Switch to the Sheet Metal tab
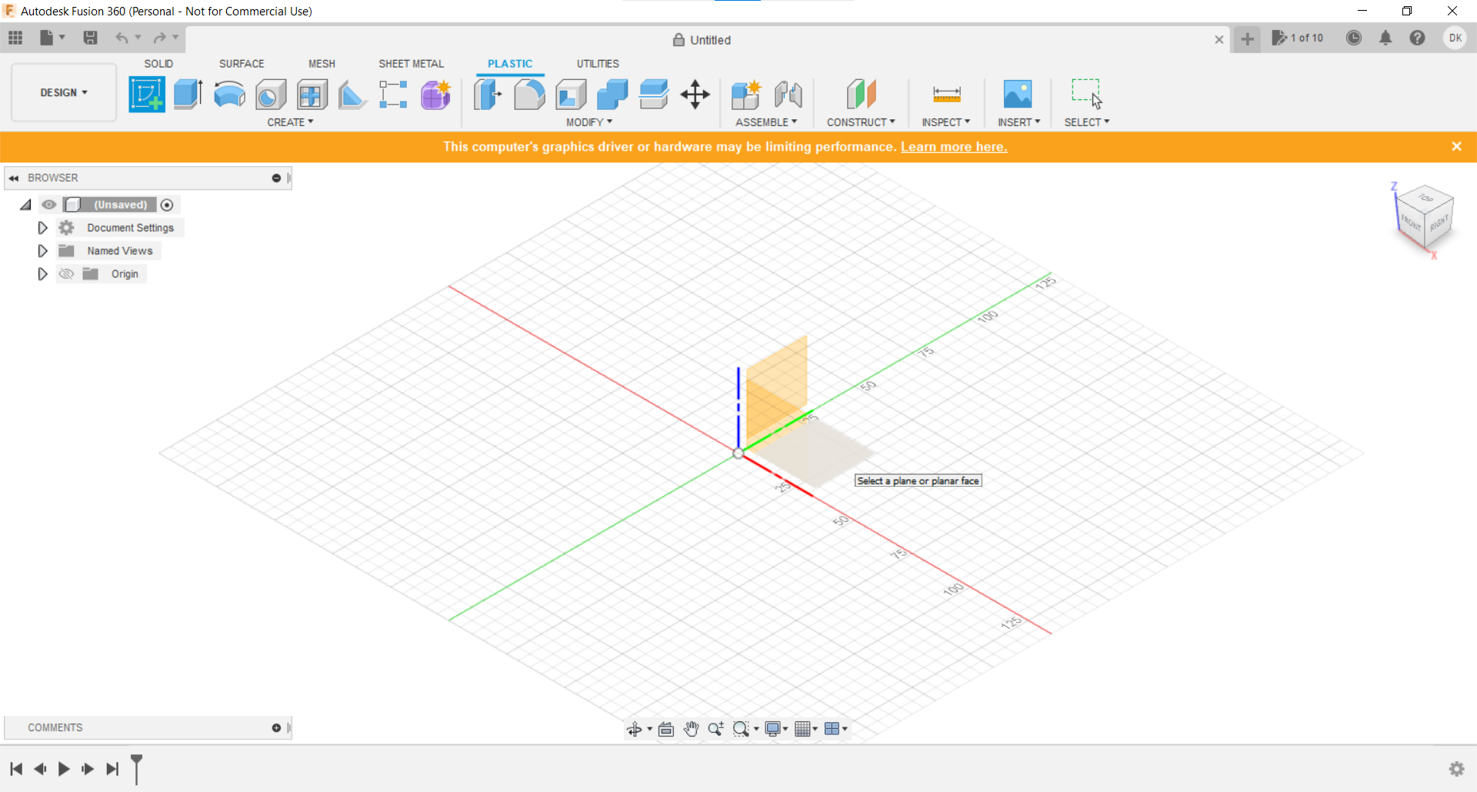1477x792 pixels. click(412, 64)
